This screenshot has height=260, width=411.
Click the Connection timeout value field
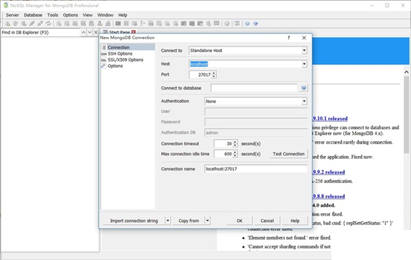(x=223, y=144)
